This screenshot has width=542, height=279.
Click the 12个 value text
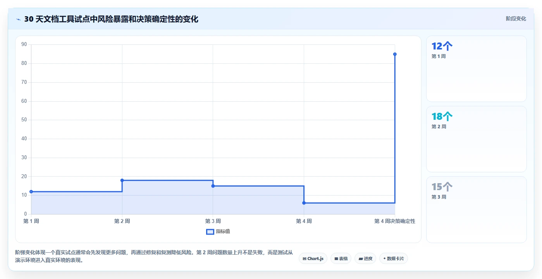pos(442,46)
